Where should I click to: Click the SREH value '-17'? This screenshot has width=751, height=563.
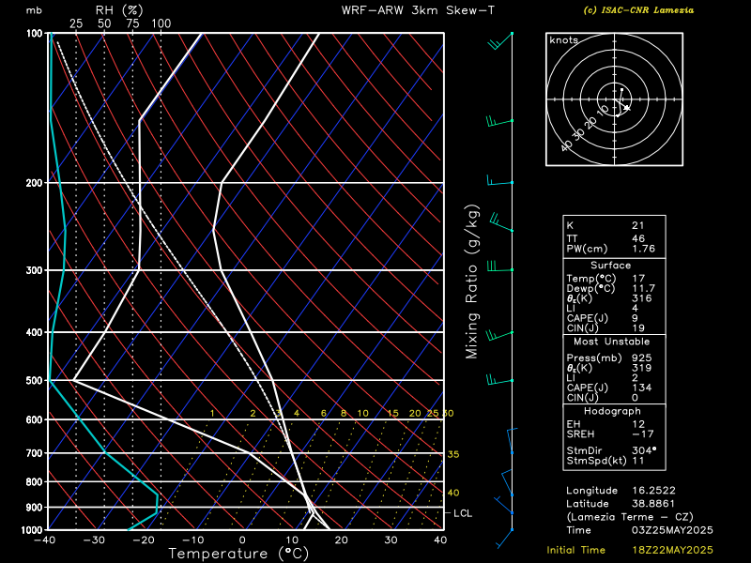643,434
